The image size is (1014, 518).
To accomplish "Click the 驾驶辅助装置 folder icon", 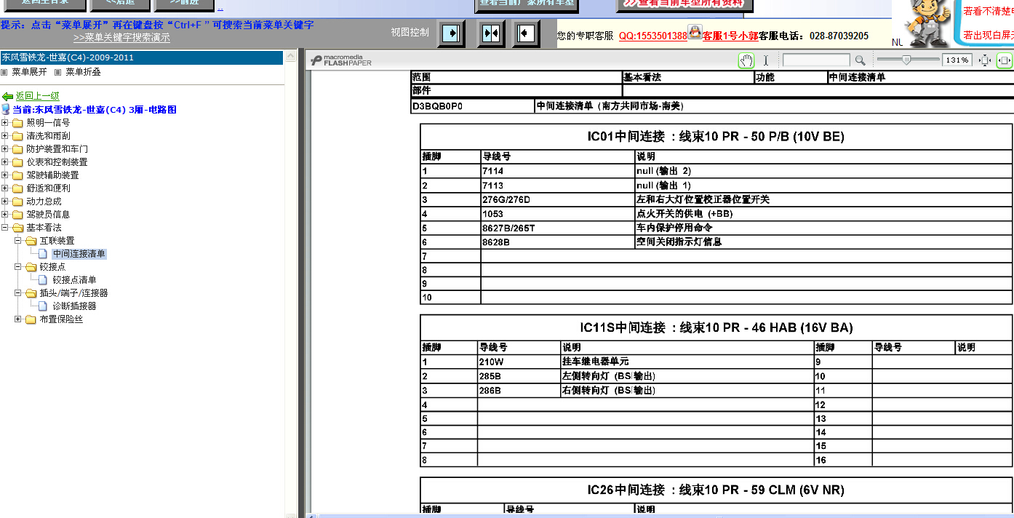I will coord(18,175).
